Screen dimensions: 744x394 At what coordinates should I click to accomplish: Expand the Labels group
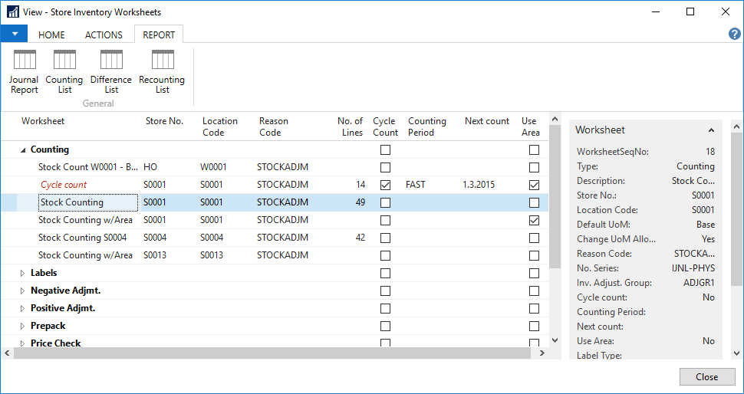pyautogui.click(x=22, y=273)
